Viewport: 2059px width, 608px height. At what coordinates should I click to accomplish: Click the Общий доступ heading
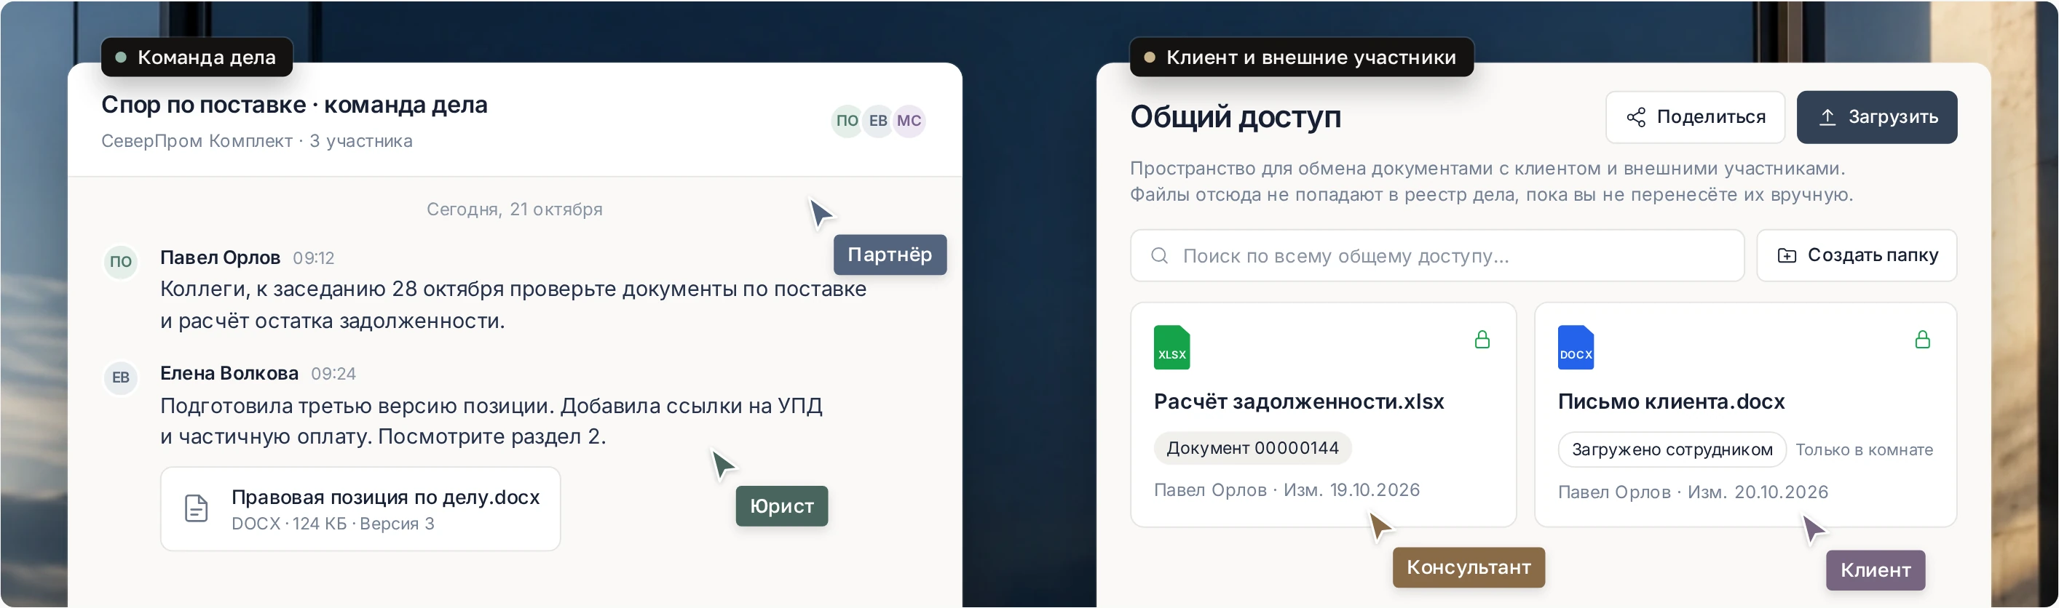coord(1236,117)
